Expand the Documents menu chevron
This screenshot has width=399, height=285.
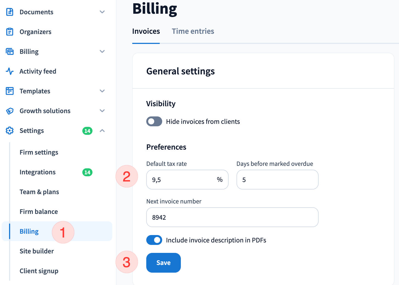[102, 12]
